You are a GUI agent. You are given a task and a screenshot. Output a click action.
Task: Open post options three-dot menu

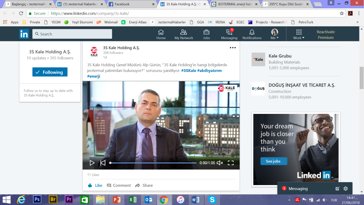(x=233, y=47)
